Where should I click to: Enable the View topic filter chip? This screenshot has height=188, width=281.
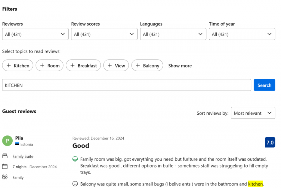pos(116,65)
